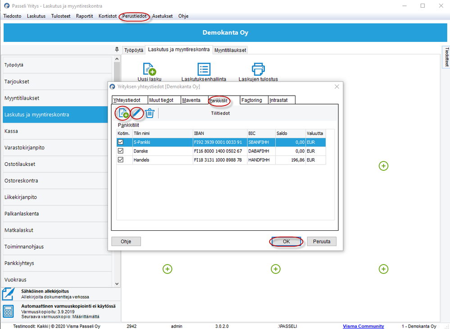Viewport: 450px width, 329px height.
Task: Open the Tulosteet menu
Action: point(61,16)
